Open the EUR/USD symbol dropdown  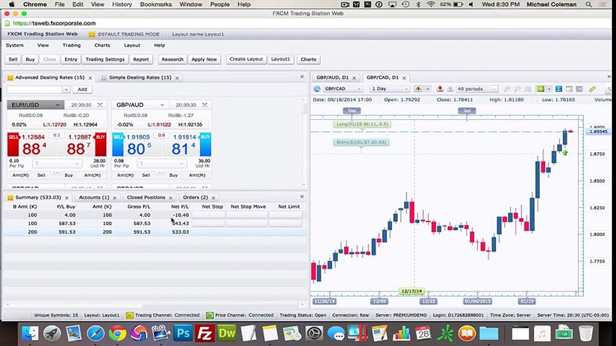[57, 105]
